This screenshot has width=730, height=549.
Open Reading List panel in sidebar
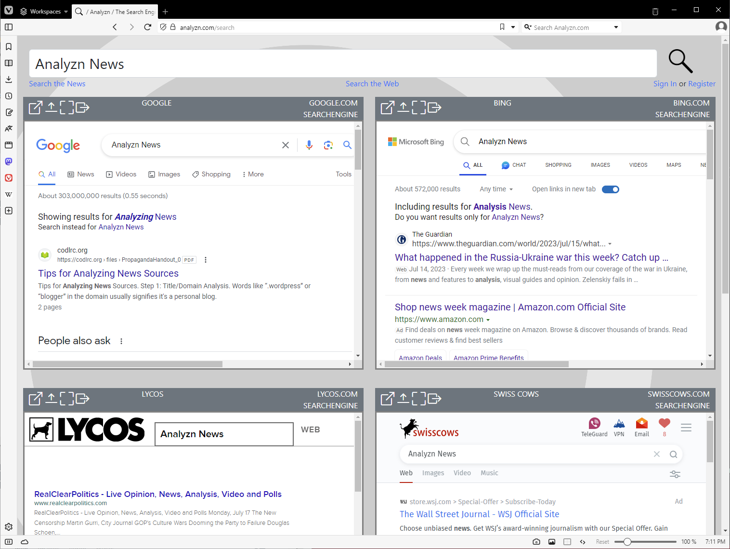coord(9,63)
